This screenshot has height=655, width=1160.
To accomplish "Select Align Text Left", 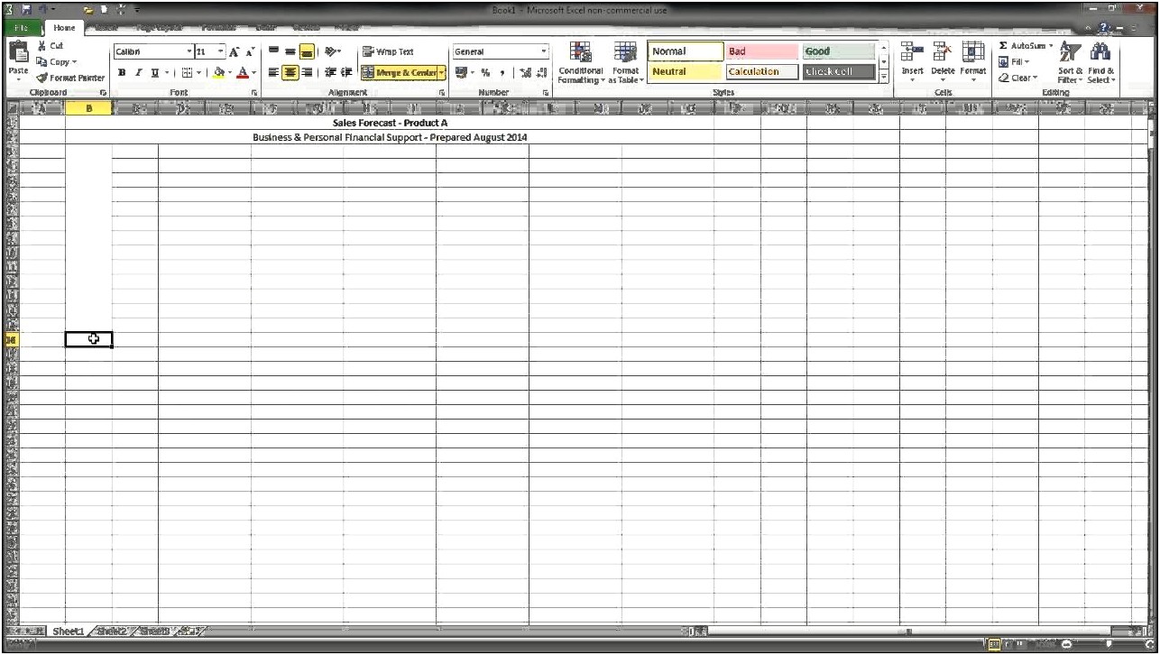I will pos(273,73).
